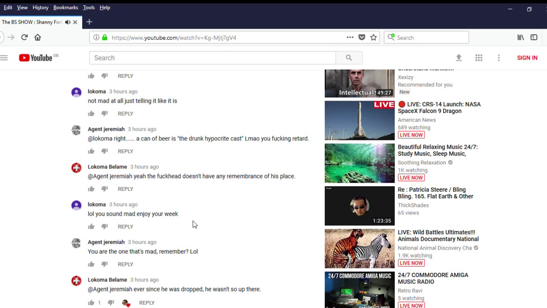Focus the YouTube search input field
The width and height of the screenshot is (547, 308).
pyautogui.click(x=212, y=58)
